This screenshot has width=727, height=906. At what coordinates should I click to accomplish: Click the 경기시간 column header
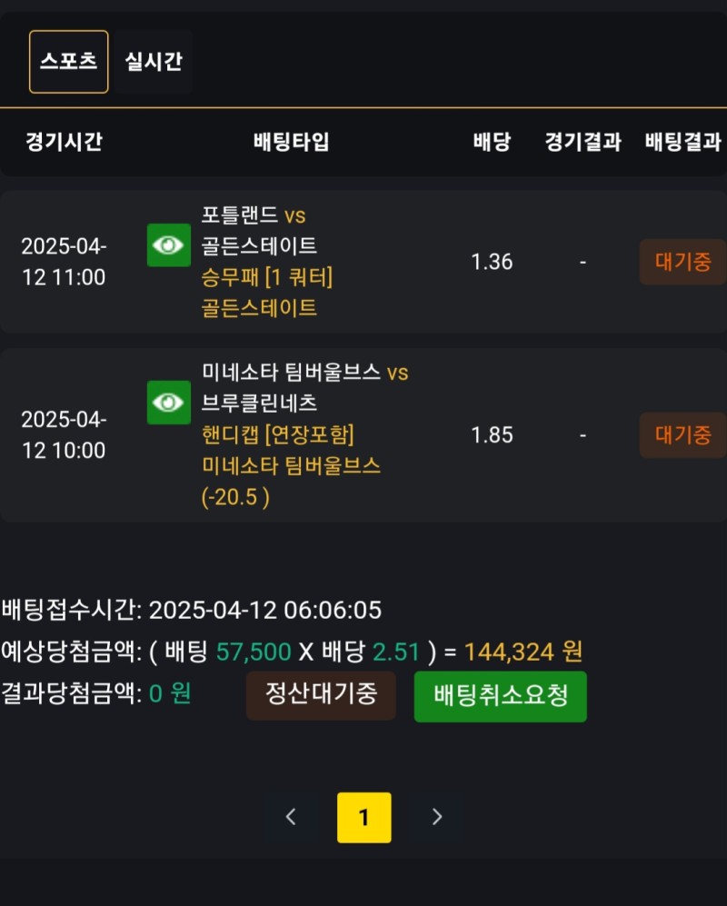coord(64,142)
